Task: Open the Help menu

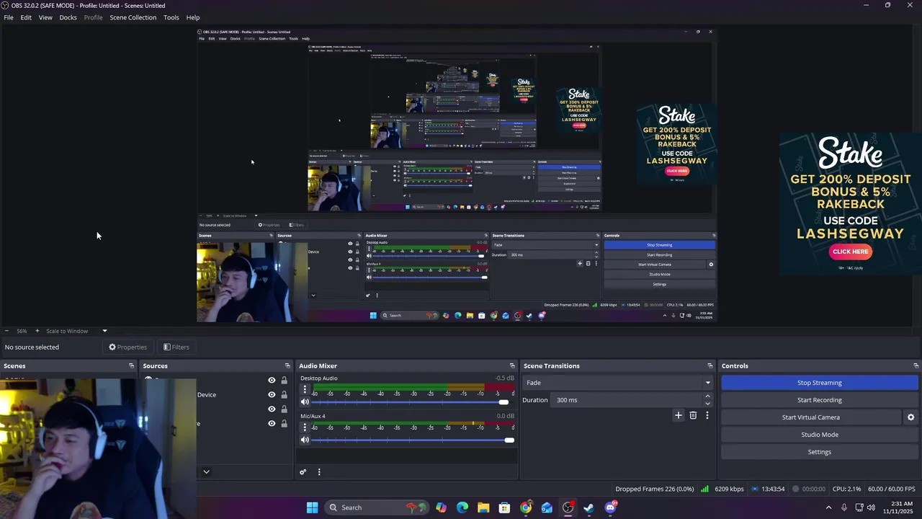Action: click(x=193, y=17)
